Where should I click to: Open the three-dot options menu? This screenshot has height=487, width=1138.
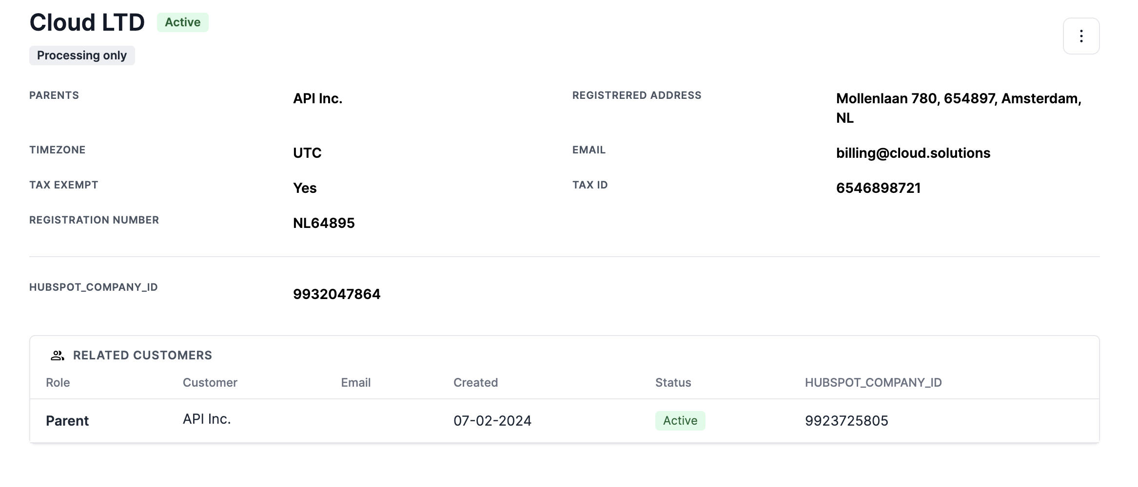tap(1081, 36)
